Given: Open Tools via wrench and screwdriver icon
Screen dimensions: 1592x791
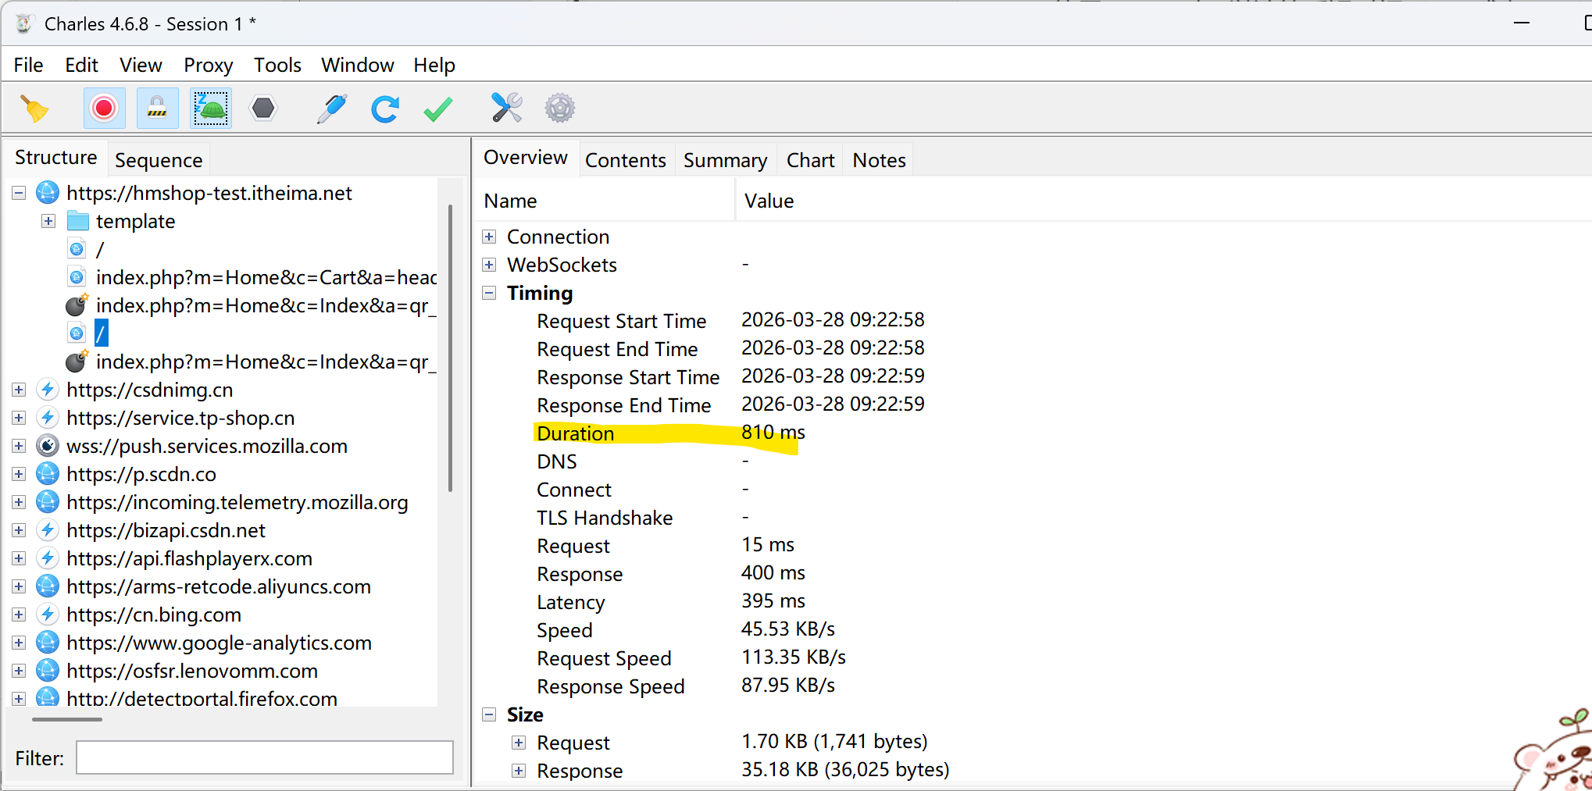Looking at the screenshot, I should (x=507, y=108).
